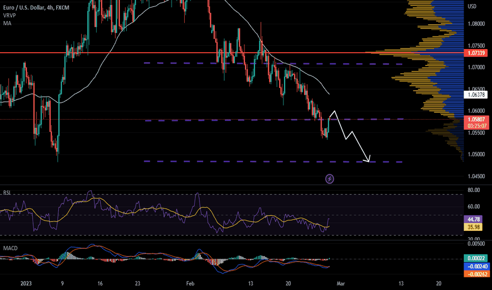Click the MACD pane label

coord(11,248)
